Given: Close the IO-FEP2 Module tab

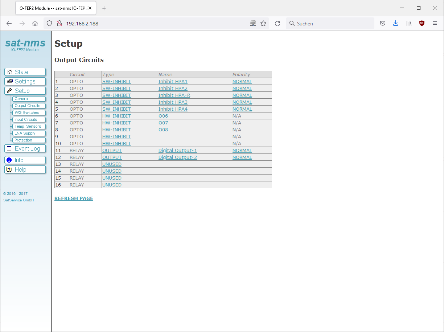Looking at the screenshot, I should [90, 8].
